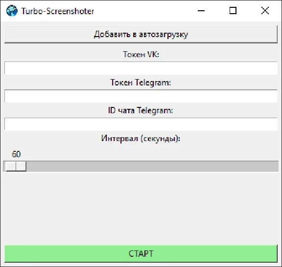Screen dimensions: 282x267
Task: Minimize the Turbo-Screenshoter window
Action: [x=201, y=11]
